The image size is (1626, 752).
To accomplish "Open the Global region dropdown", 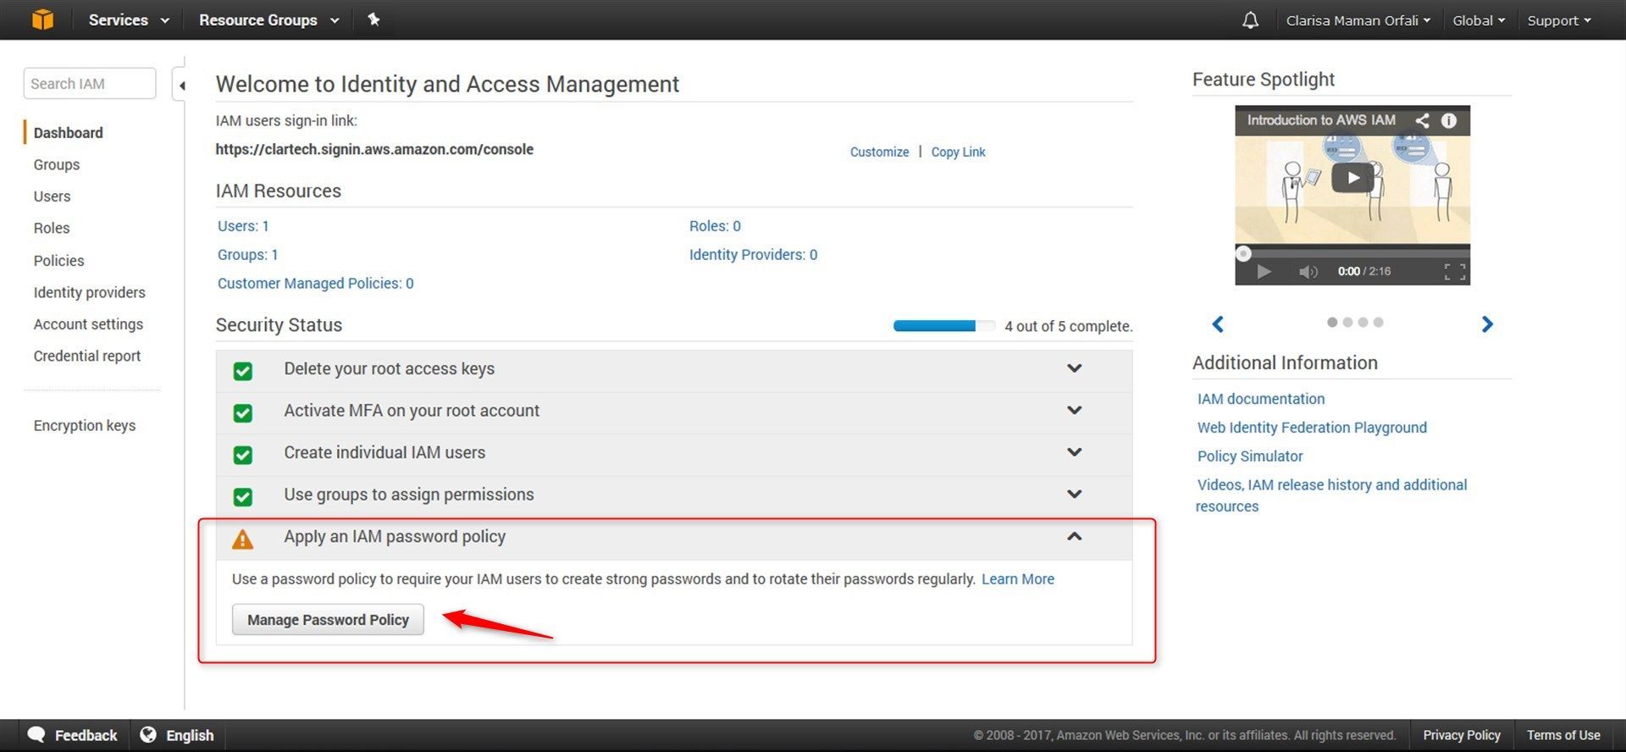I will click(1479, 20).
